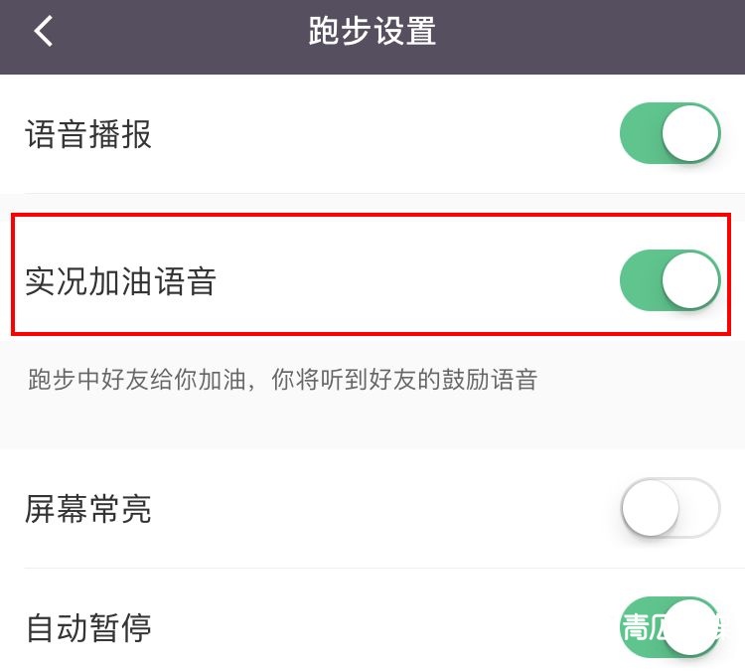This screenshot has width=745, height=672.
Task: Enable the 屏幕常亮 switch
Action: [670, 509]
